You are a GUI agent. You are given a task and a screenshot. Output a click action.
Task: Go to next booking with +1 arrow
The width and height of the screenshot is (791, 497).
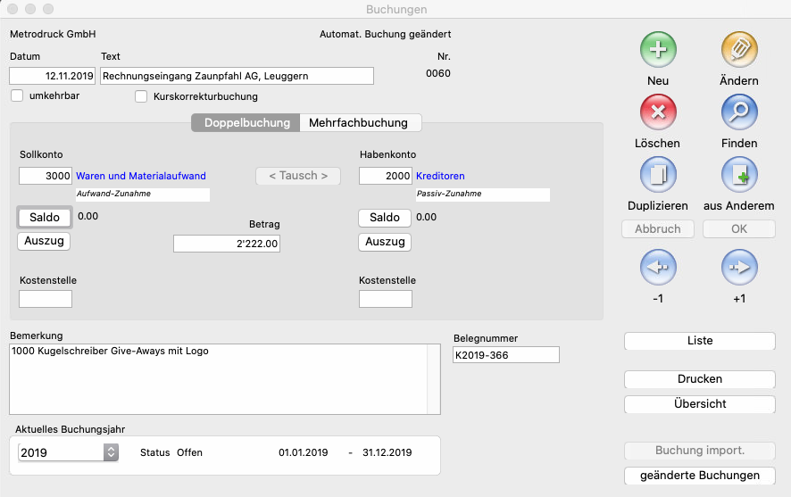[x=738, y=267]
